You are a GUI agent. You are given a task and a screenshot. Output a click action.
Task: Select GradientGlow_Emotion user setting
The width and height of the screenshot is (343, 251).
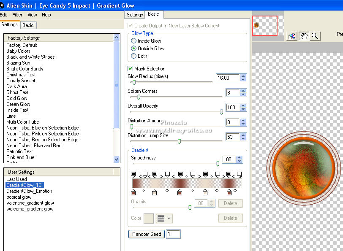coord(29,191)
